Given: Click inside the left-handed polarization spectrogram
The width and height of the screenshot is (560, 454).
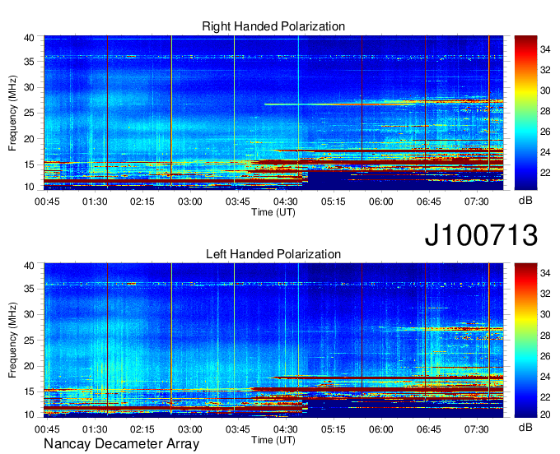Looking at the screenshot, I should pos(273,340).
